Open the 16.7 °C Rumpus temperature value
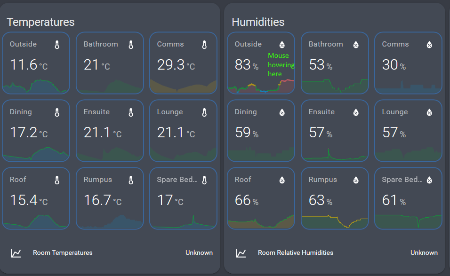450x276 pixels. click(x=103, y=200)
